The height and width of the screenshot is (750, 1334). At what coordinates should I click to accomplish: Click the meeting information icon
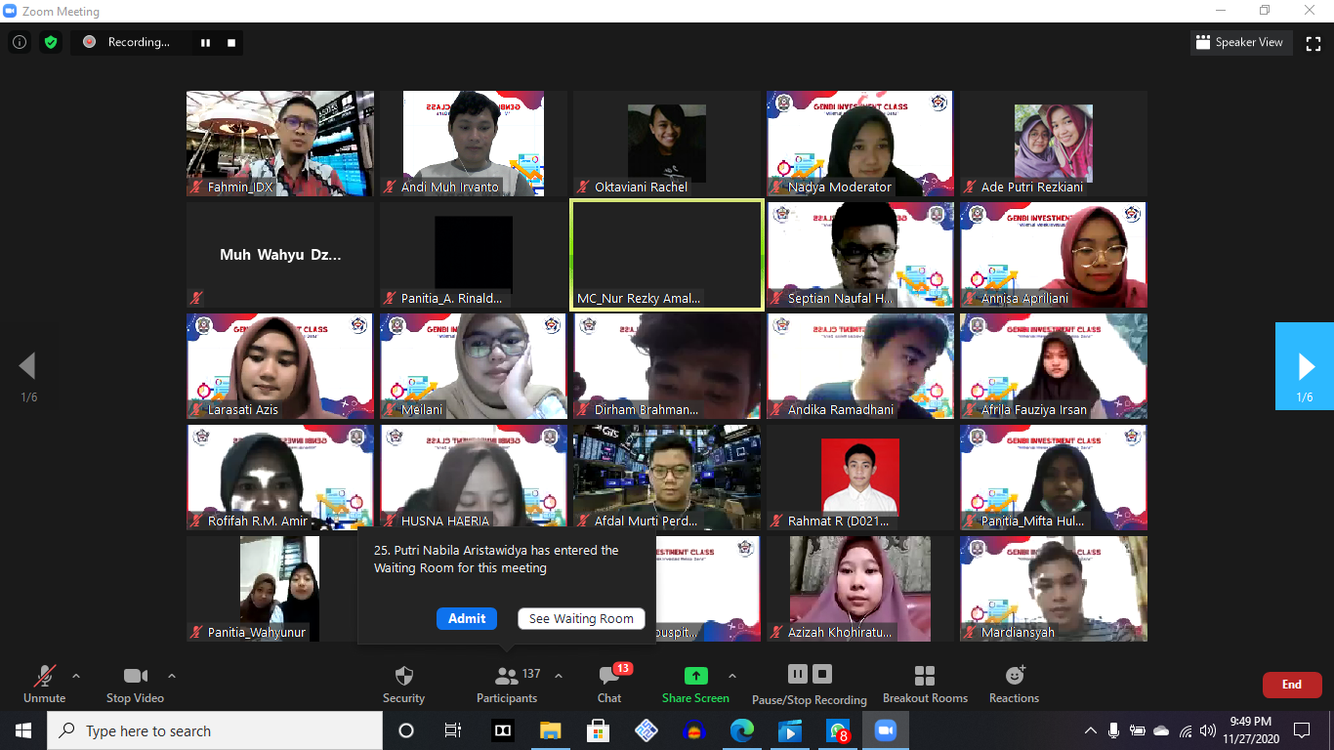(20, 42)
